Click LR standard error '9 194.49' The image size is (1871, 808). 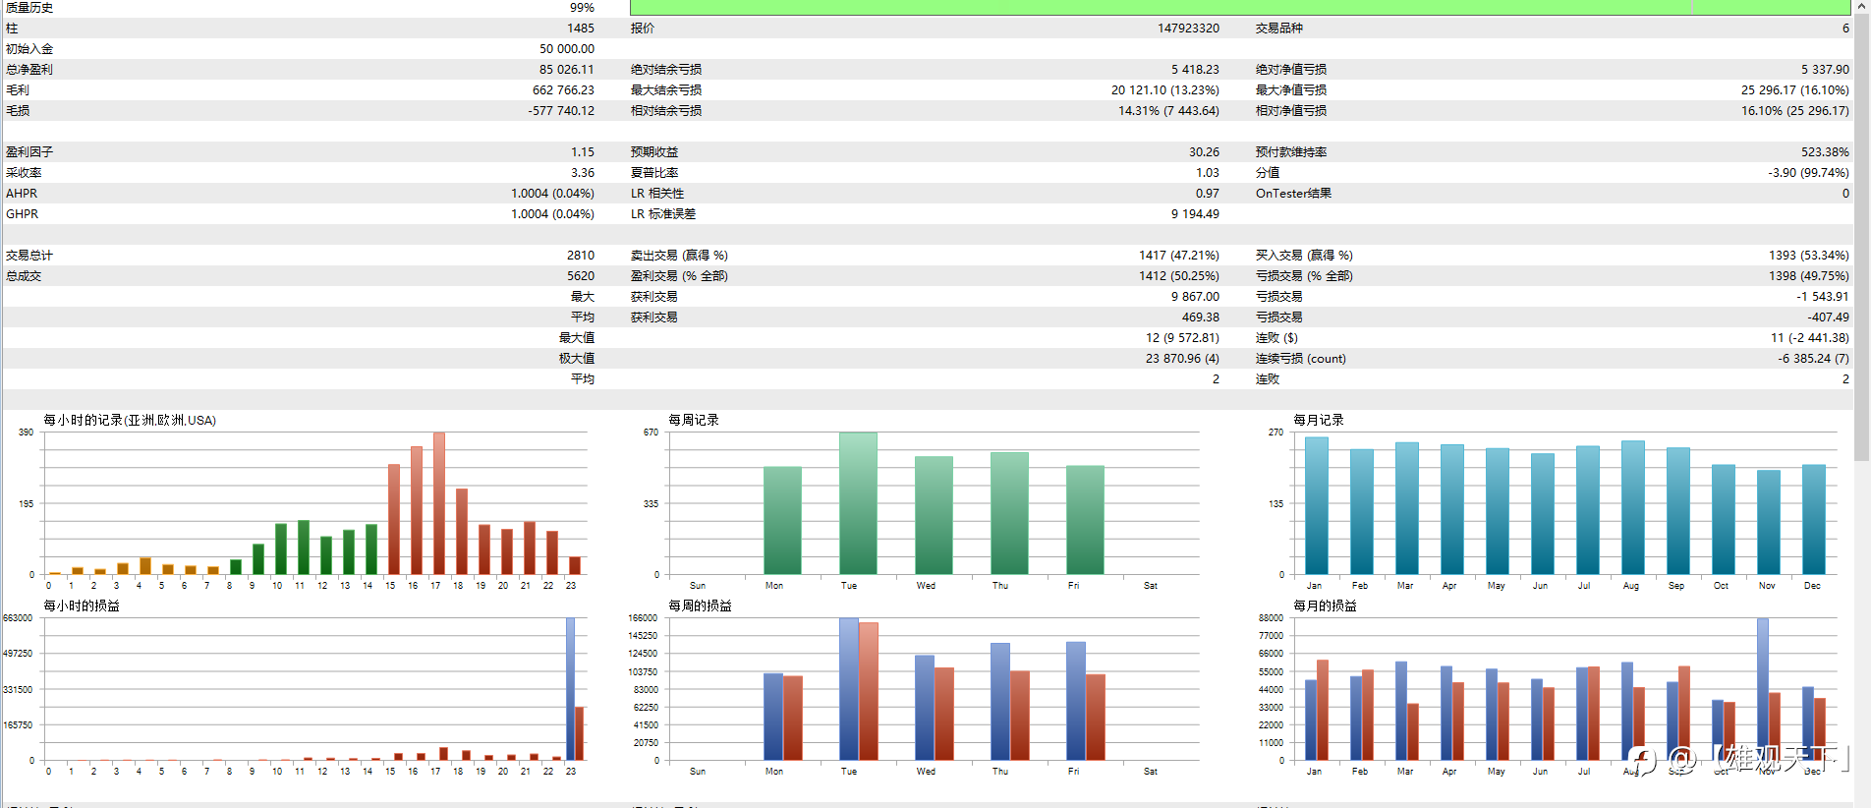pyautogui.click(x=1195, y=213)
